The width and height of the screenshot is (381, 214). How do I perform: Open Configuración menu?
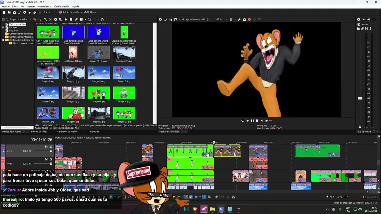click(62, 6)
